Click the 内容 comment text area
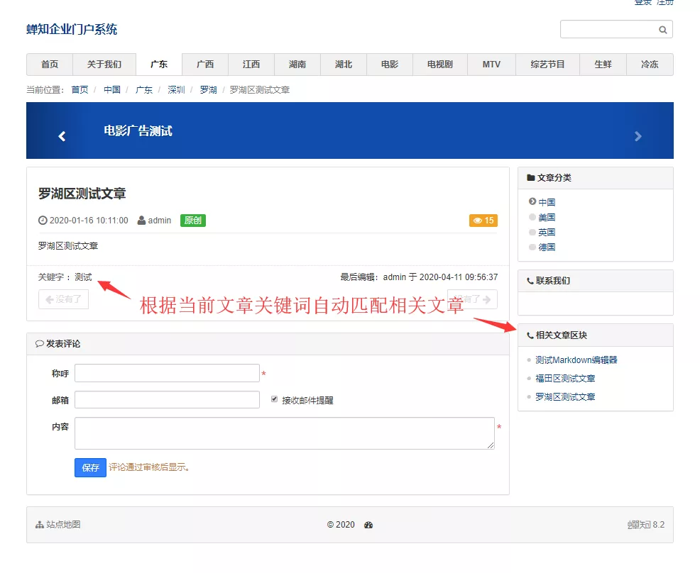 284,433
